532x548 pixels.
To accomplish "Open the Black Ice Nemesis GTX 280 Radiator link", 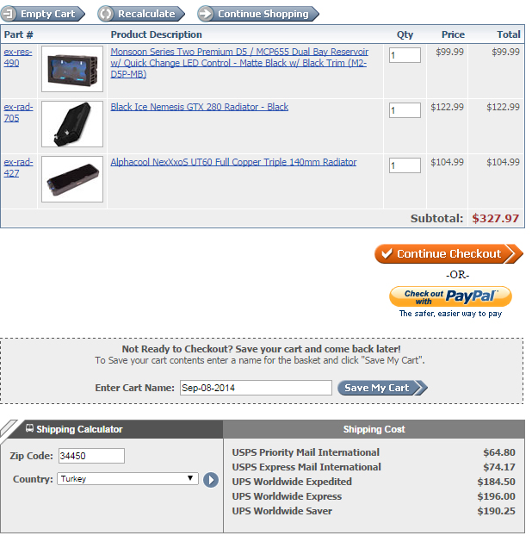I will coord(200,107).
